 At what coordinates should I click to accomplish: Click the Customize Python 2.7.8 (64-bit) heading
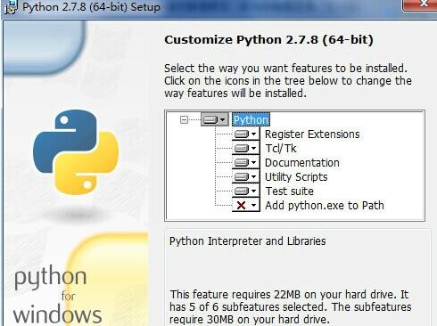pyautogui.click(x=268, y=40)
